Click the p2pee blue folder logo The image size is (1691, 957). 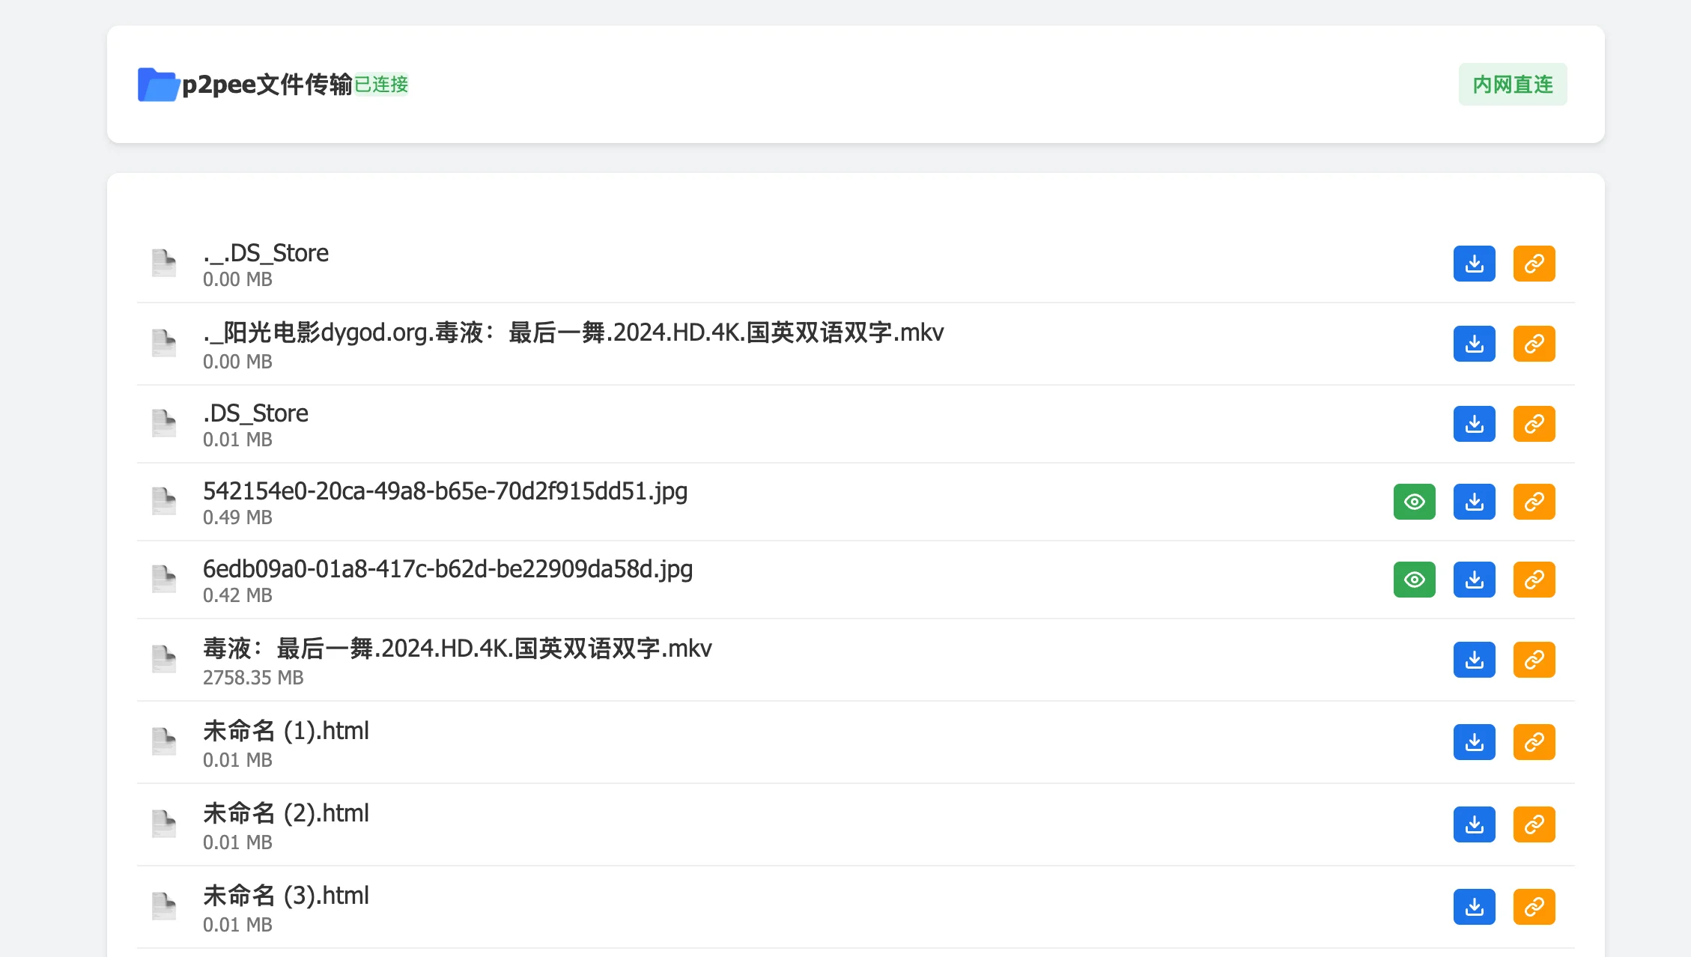(158, 85)
